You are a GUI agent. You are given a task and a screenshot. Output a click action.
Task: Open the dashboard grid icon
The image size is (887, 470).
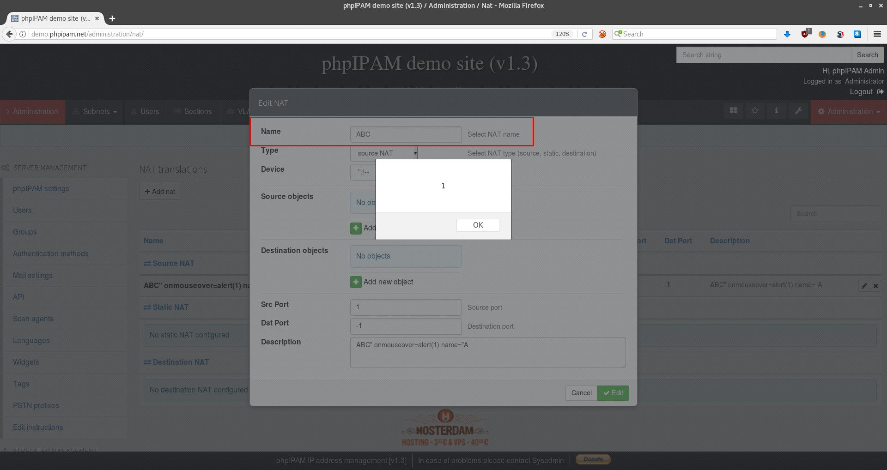click(733, 111)
